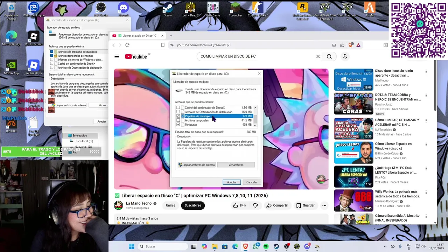Show hidden system tray icons chevron
Viewport: 448px width, 252px height.
point(385,246)
